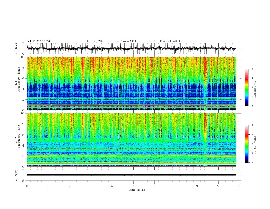Viewport: 270px width, 209px height.
Task: Click the "4" tick on the Time axis
Action: point(112,186)
